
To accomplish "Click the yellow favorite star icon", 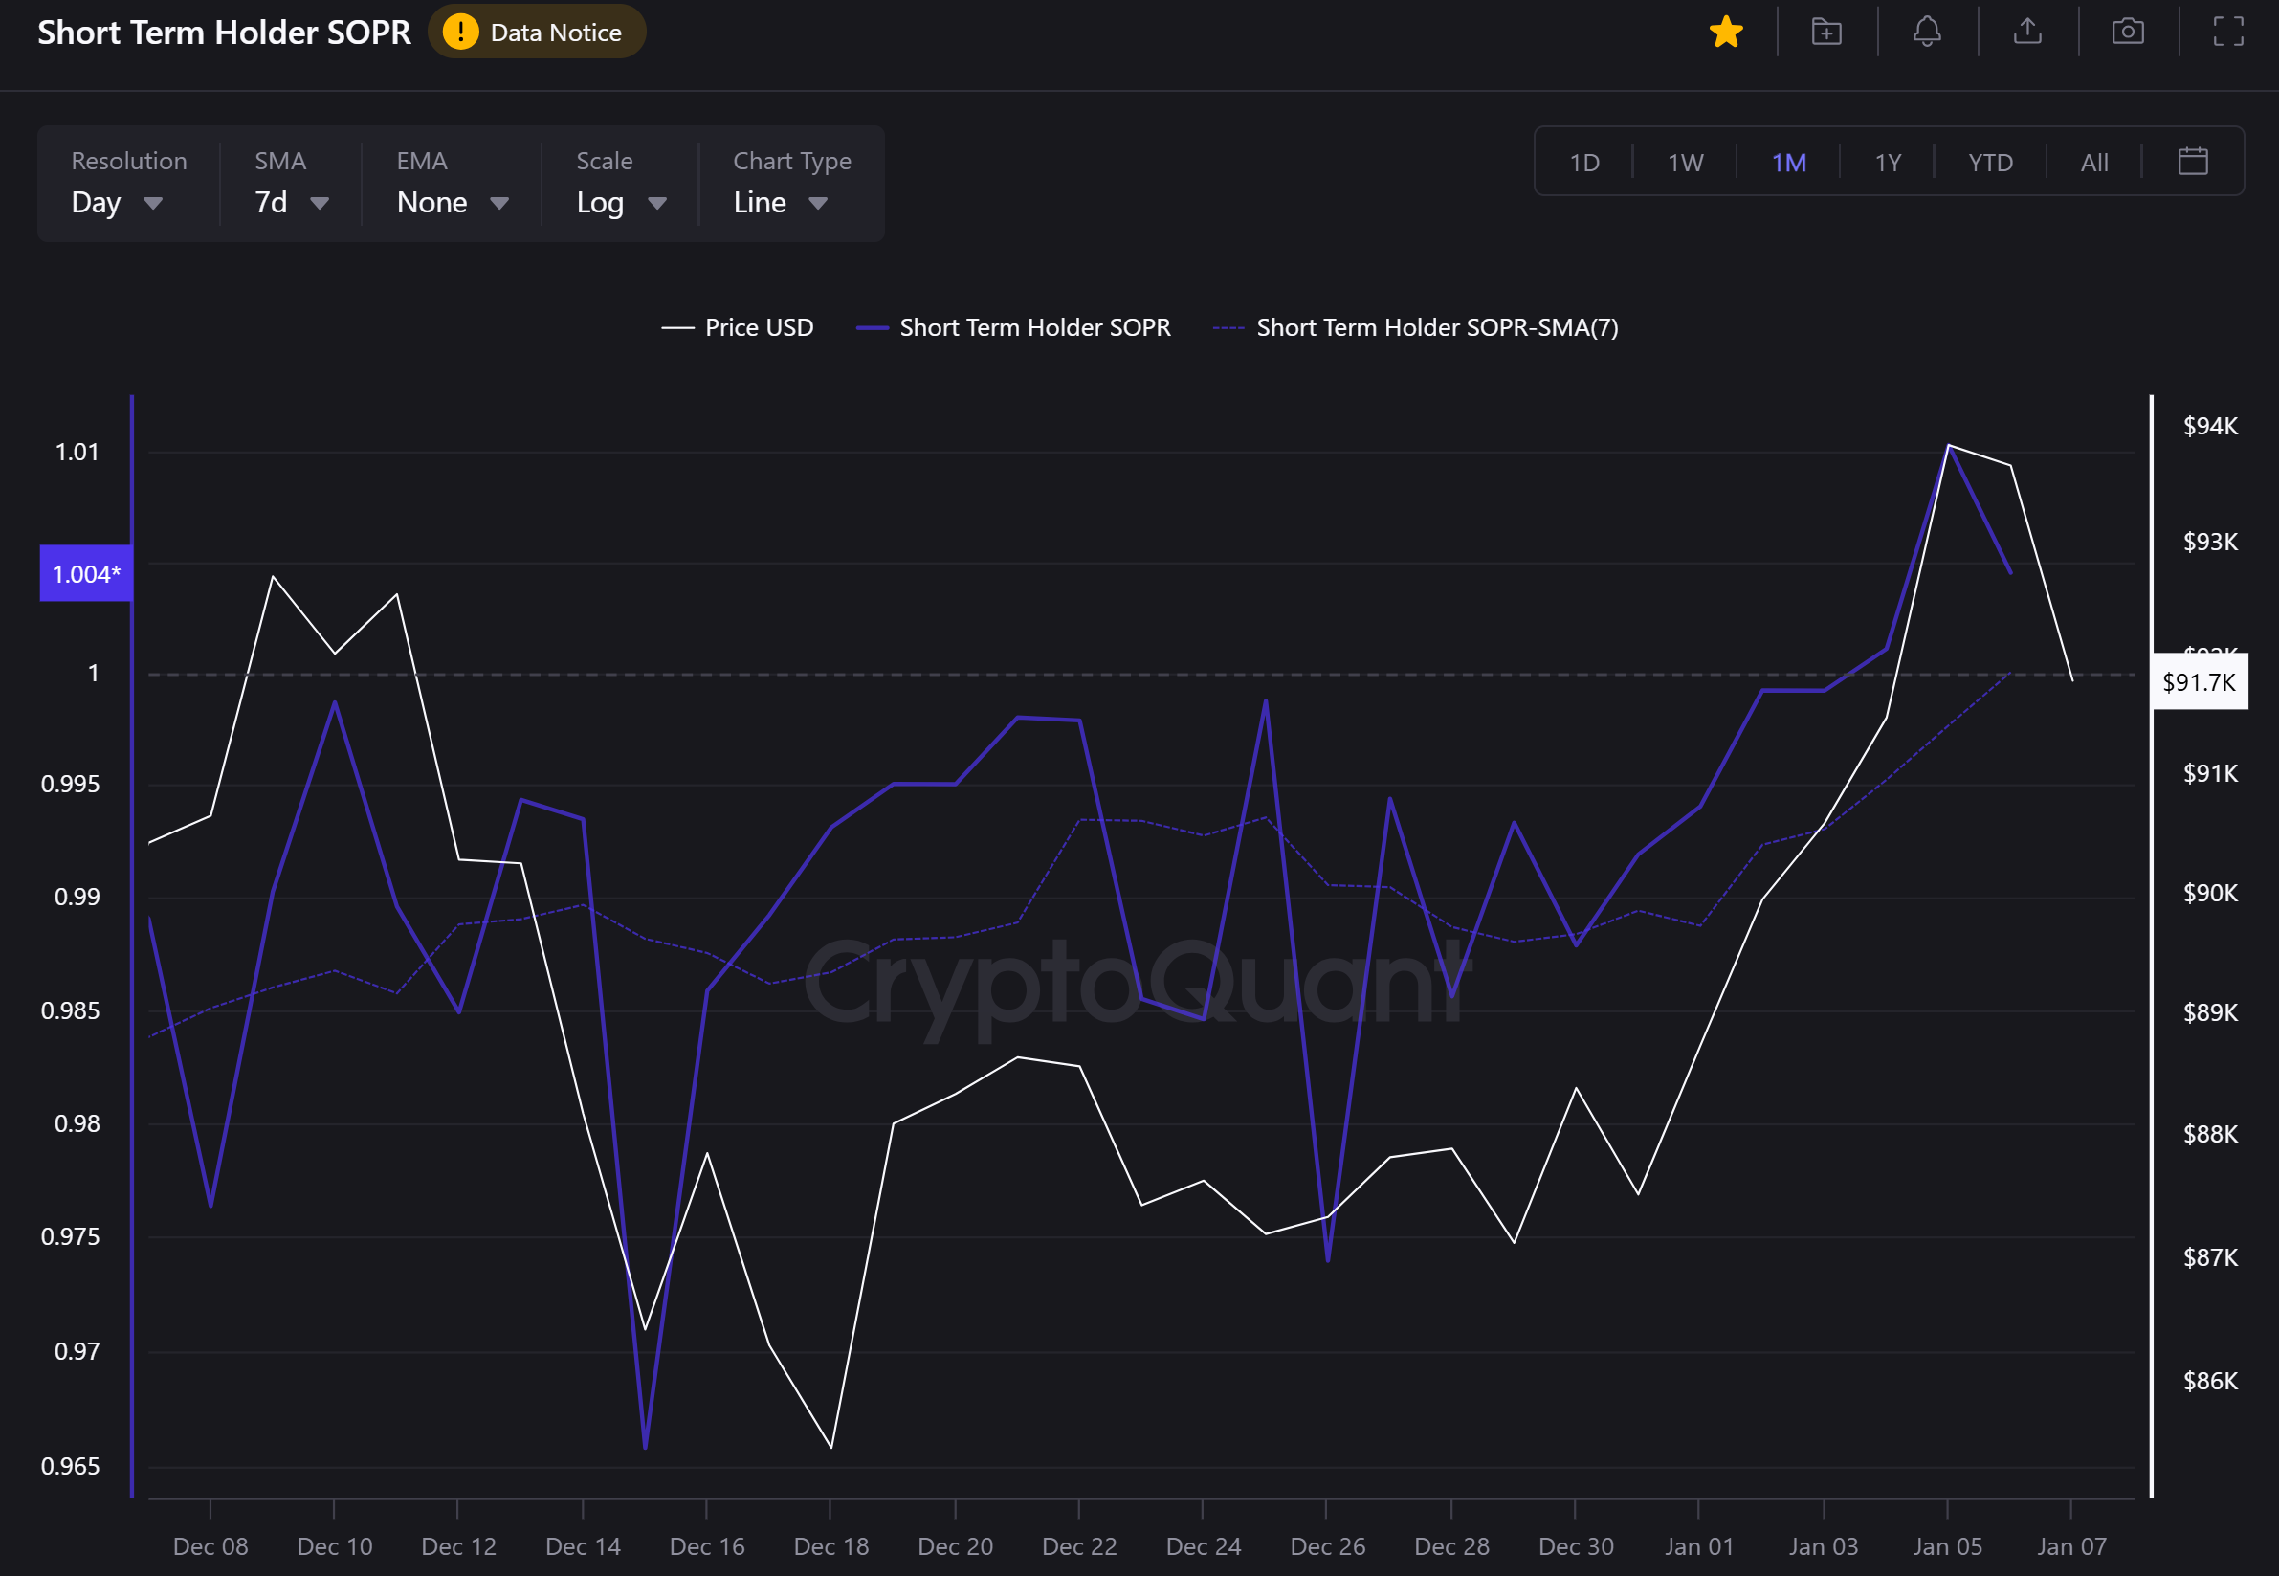I will [x=1725, y=33].
